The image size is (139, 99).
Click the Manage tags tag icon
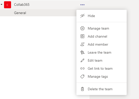pyautogui.click(x=82, y=76)
